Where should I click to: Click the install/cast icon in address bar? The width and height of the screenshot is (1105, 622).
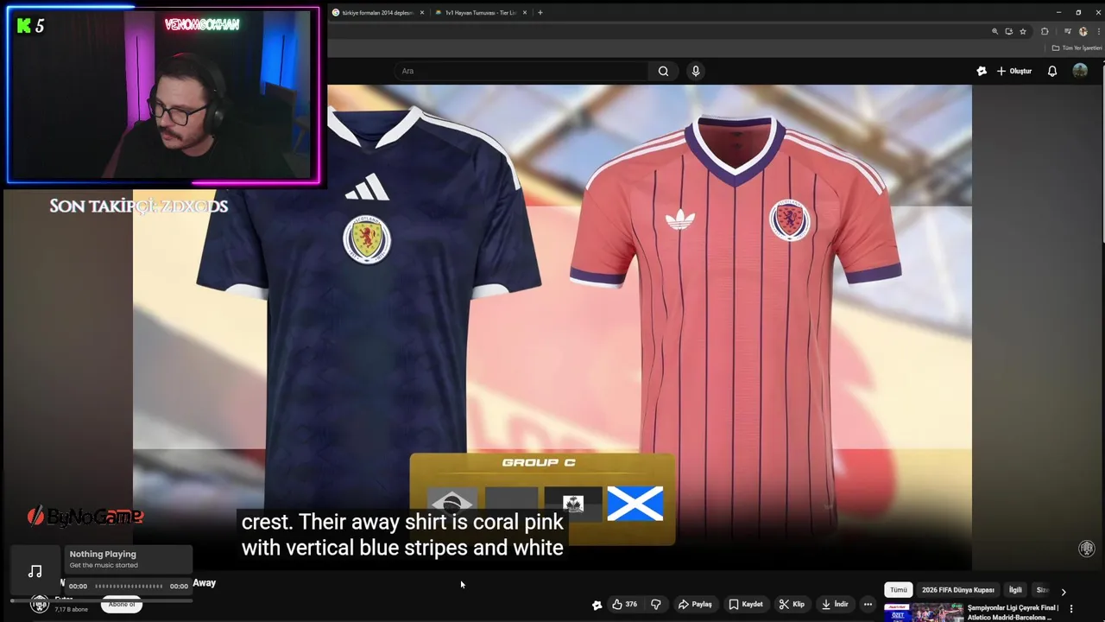pos(1008,31)
